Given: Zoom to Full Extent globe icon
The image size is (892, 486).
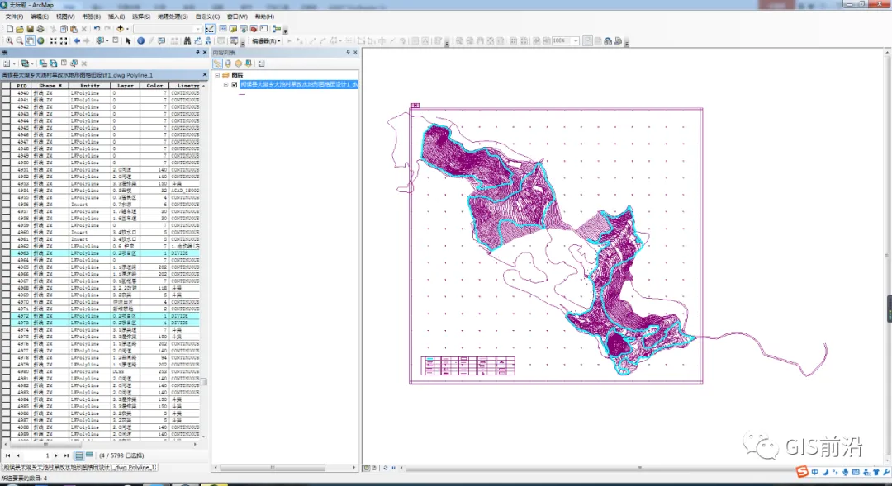Looking at the screenshot, I should tap(41, 41).
